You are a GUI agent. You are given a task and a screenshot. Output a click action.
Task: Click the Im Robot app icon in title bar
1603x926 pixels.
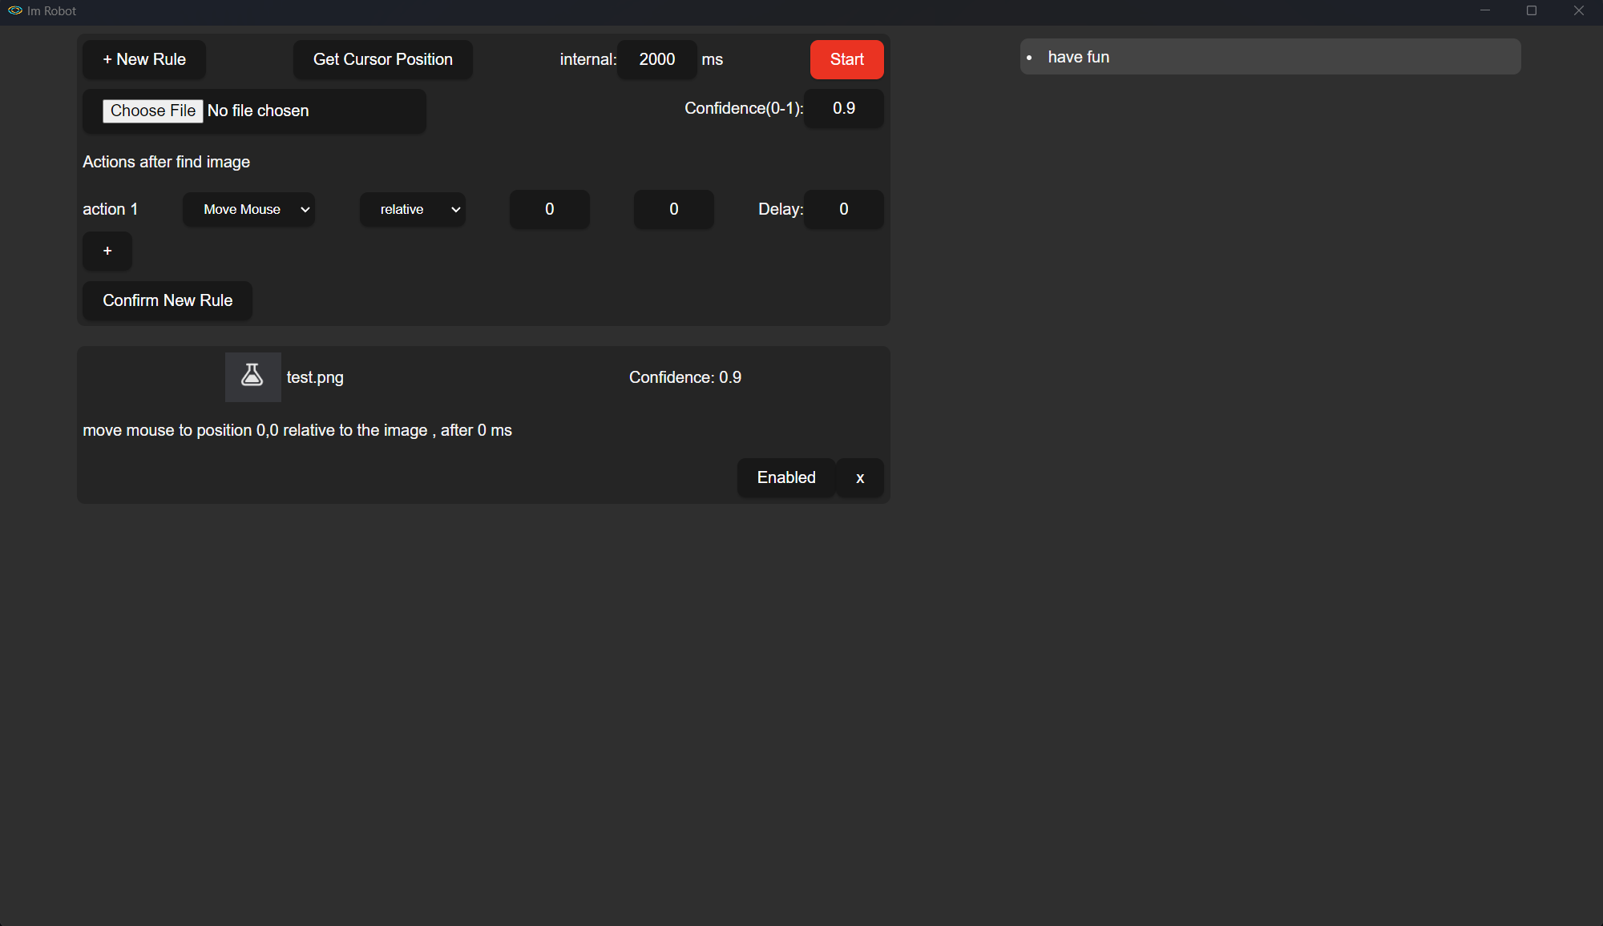pos(15,10)
